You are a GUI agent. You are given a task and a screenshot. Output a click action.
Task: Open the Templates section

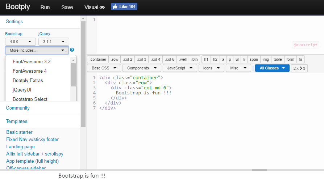click(17, 122)
